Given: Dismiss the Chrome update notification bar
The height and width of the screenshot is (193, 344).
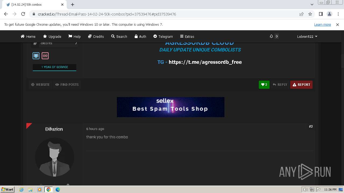Looking at the screenshot, I should (338, 24).
